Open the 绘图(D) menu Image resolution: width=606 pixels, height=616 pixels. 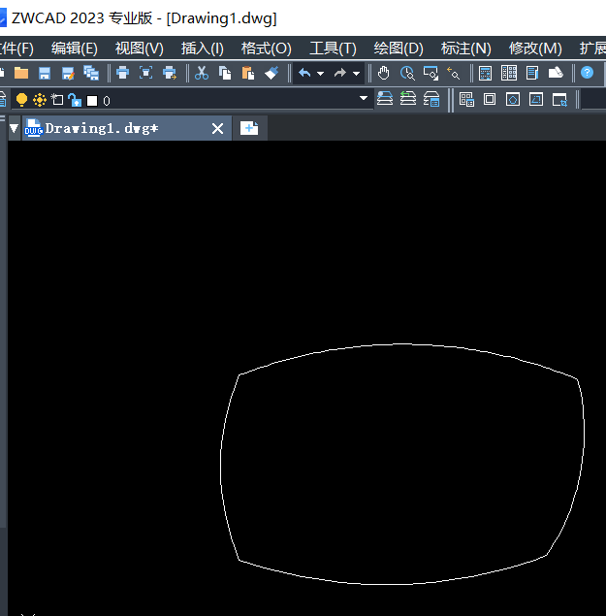[399, 48]
